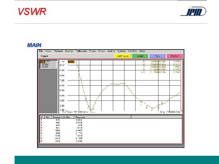Image resolution: width=219 pixels, height=164 pixels.
Task: Select the S11 trace status box
Action: (48, 64)
